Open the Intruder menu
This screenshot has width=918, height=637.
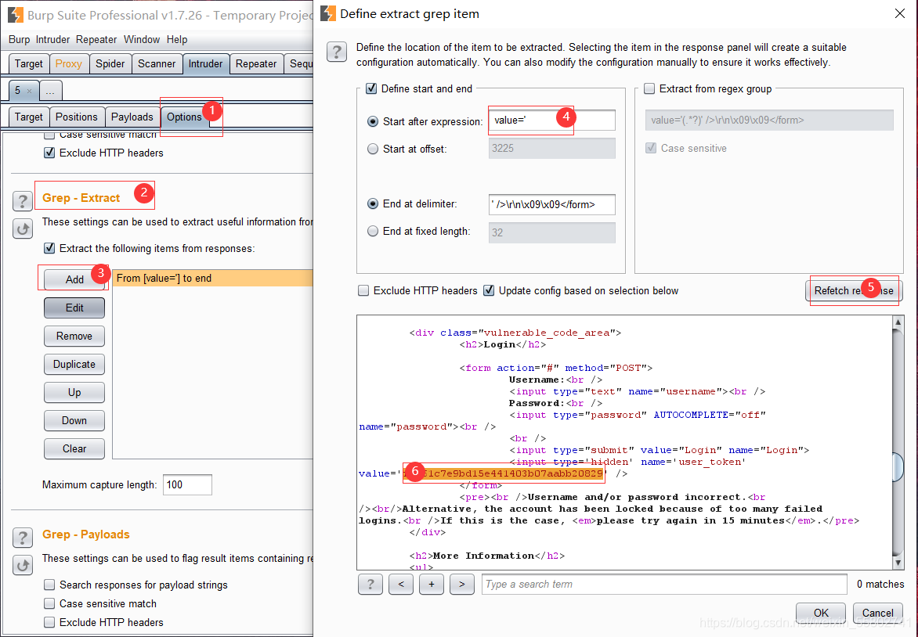coord(52,39)
